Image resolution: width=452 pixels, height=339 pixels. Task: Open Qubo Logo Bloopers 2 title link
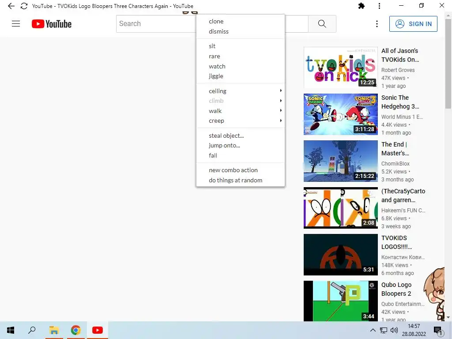pos(396,289)
